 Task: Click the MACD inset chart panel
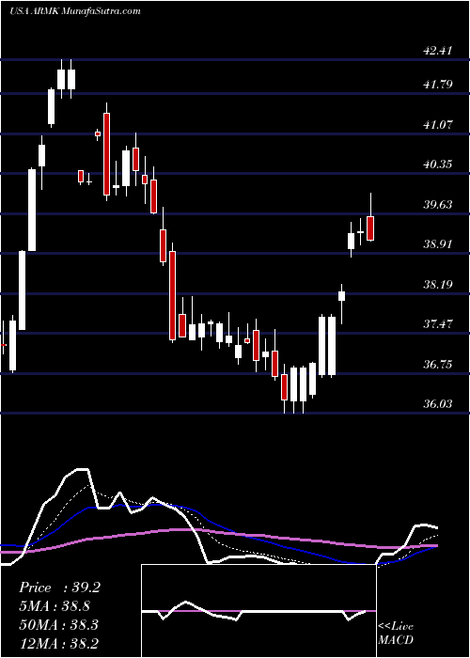tap(258, 611)
